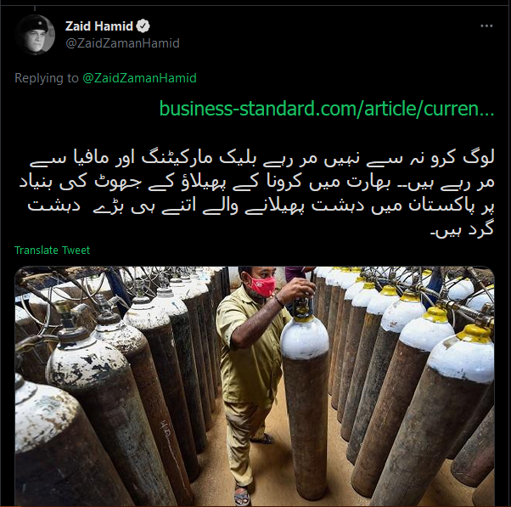Click the third line of the Urdu tweet text
Image resolution: width=511 pixels, height=507 pixels.
(261, 206)
